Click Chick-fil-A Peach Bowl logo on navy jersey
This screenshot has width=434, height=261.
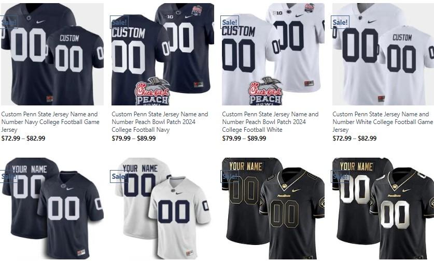[x=152, y=91]
